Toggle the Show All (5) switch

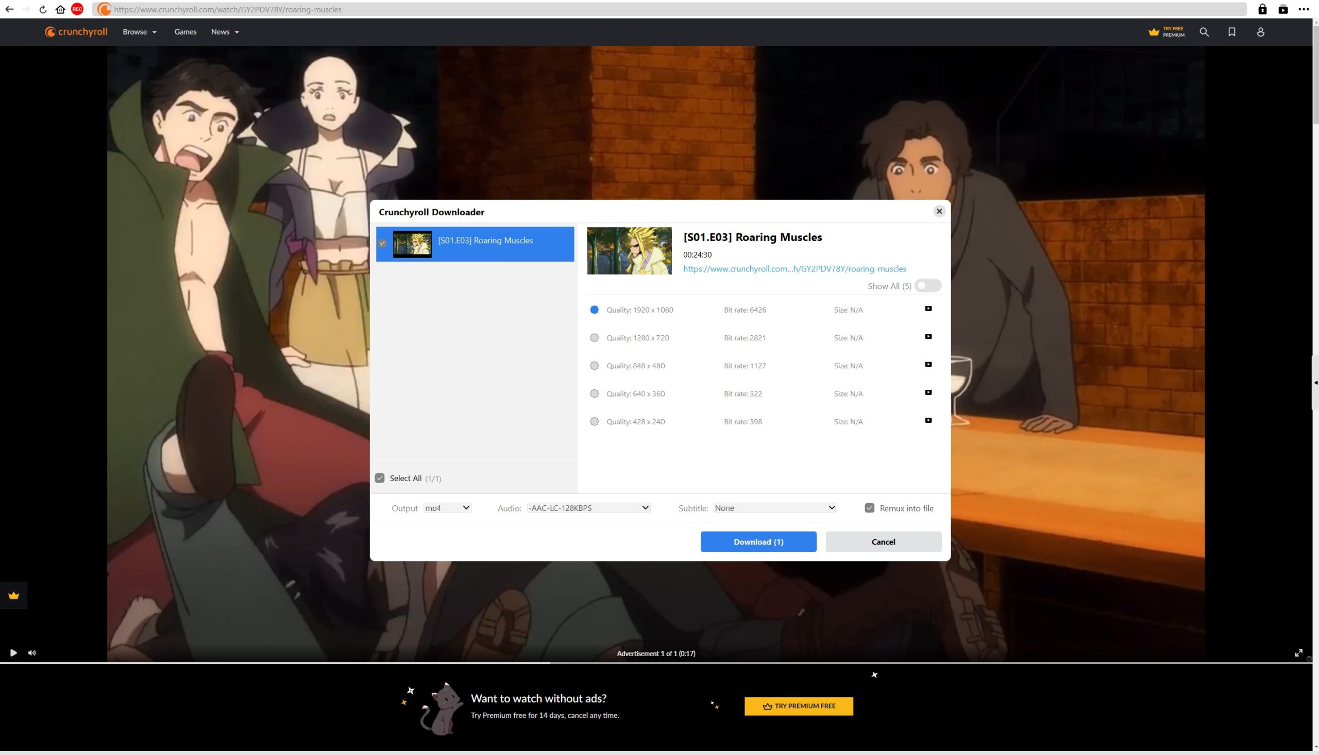click(927, 286)
